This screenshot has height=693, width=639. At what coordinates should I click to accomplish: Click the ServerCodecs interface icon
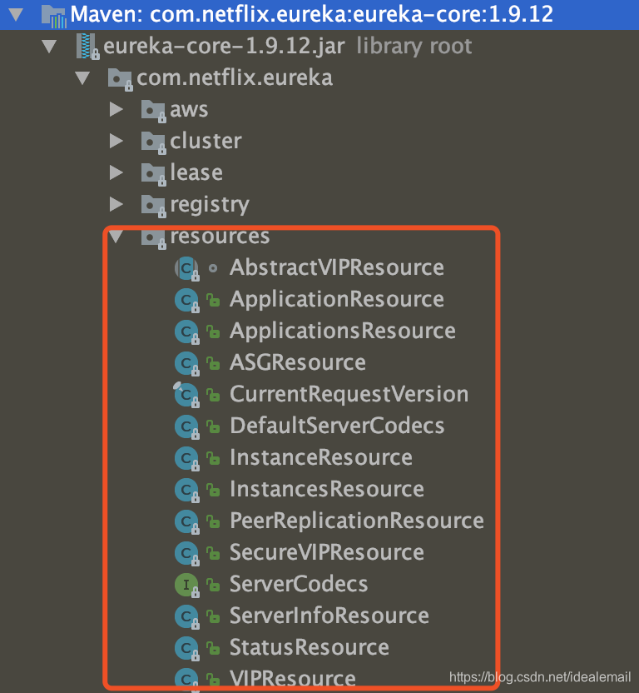pyautogui.click(x=187, y=586)
